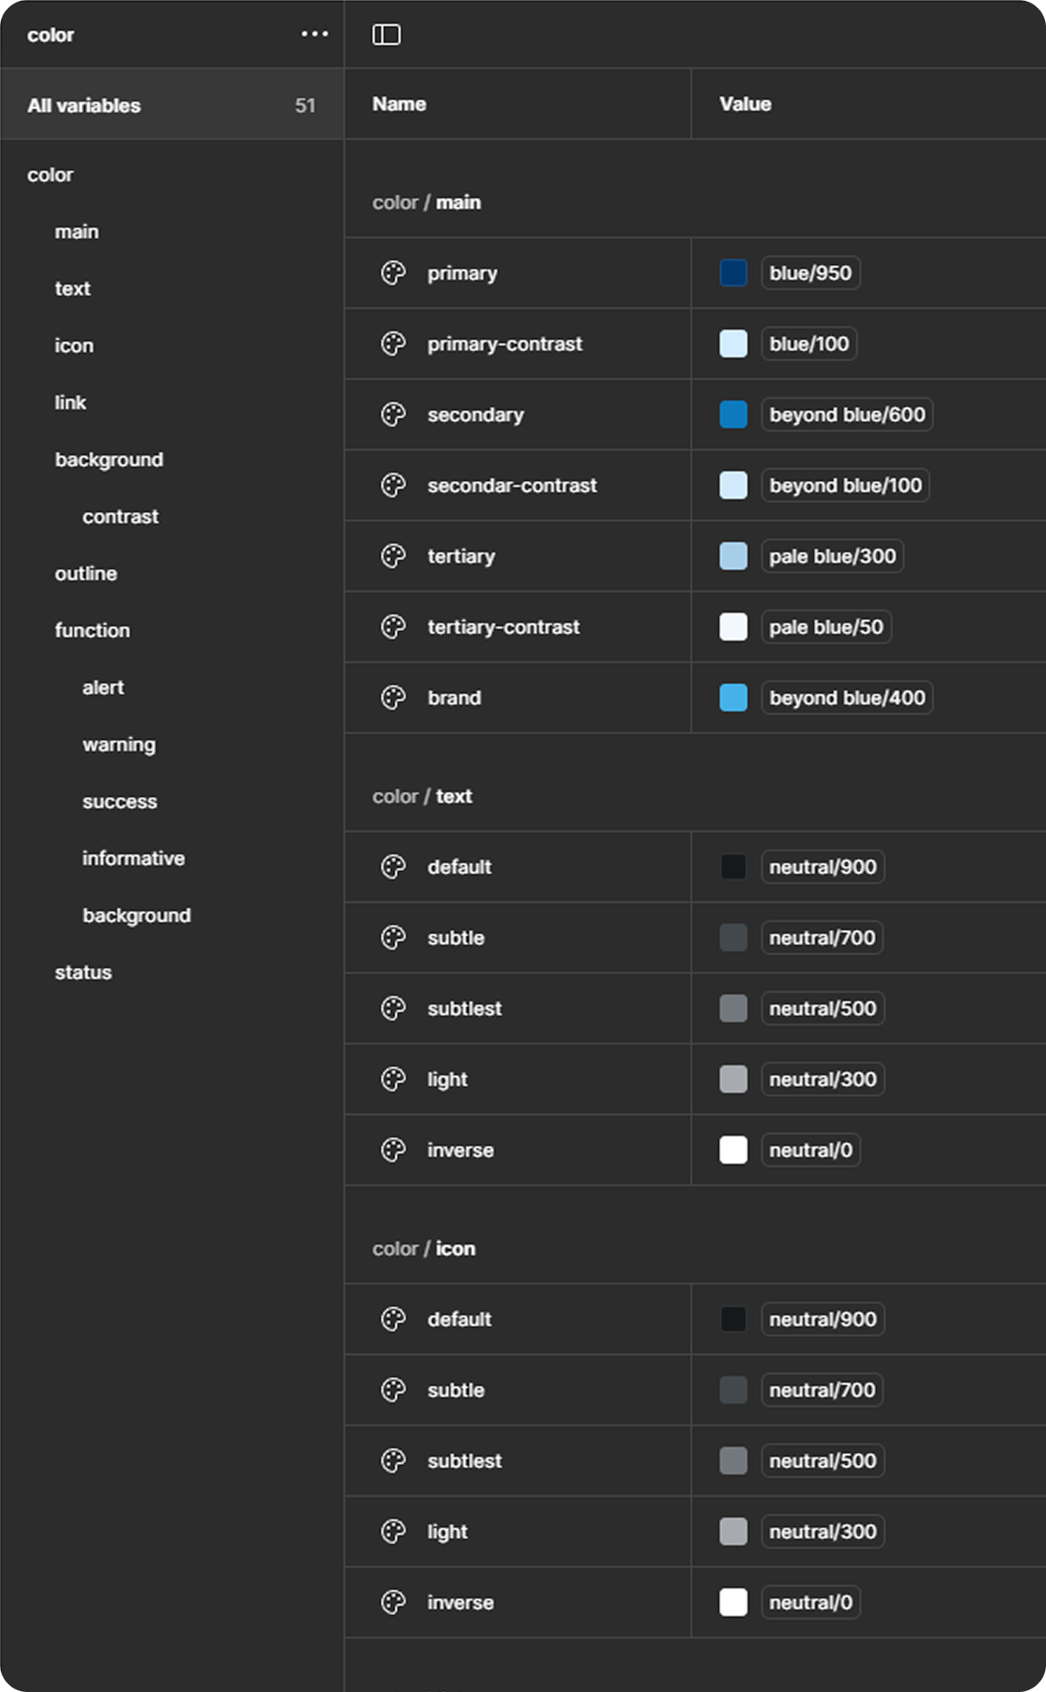Click the palette icon beside tertiary-contrast

pos(394,627)
